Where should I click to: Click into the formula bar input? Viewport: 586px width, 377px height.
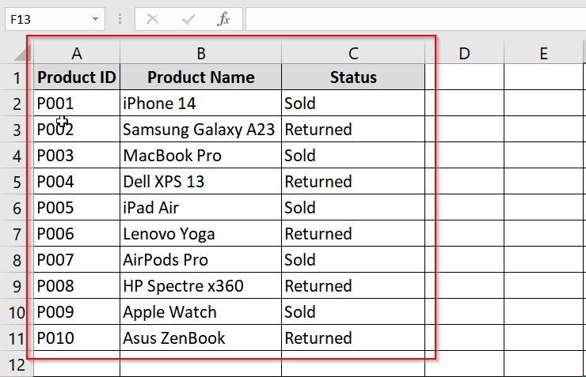click(416, 19)
